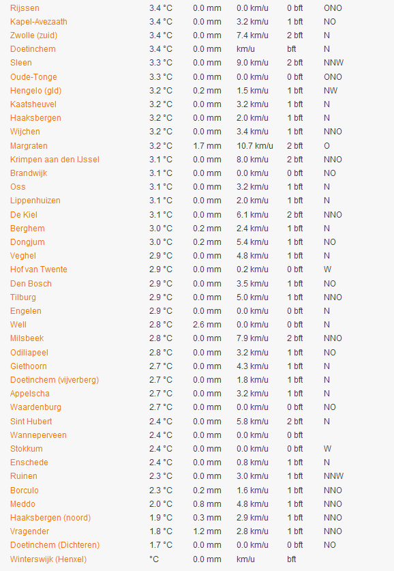The width and height of the screenshot is (394, 571).
Task: Click the Enschede station link
Action: pos(29,462)
